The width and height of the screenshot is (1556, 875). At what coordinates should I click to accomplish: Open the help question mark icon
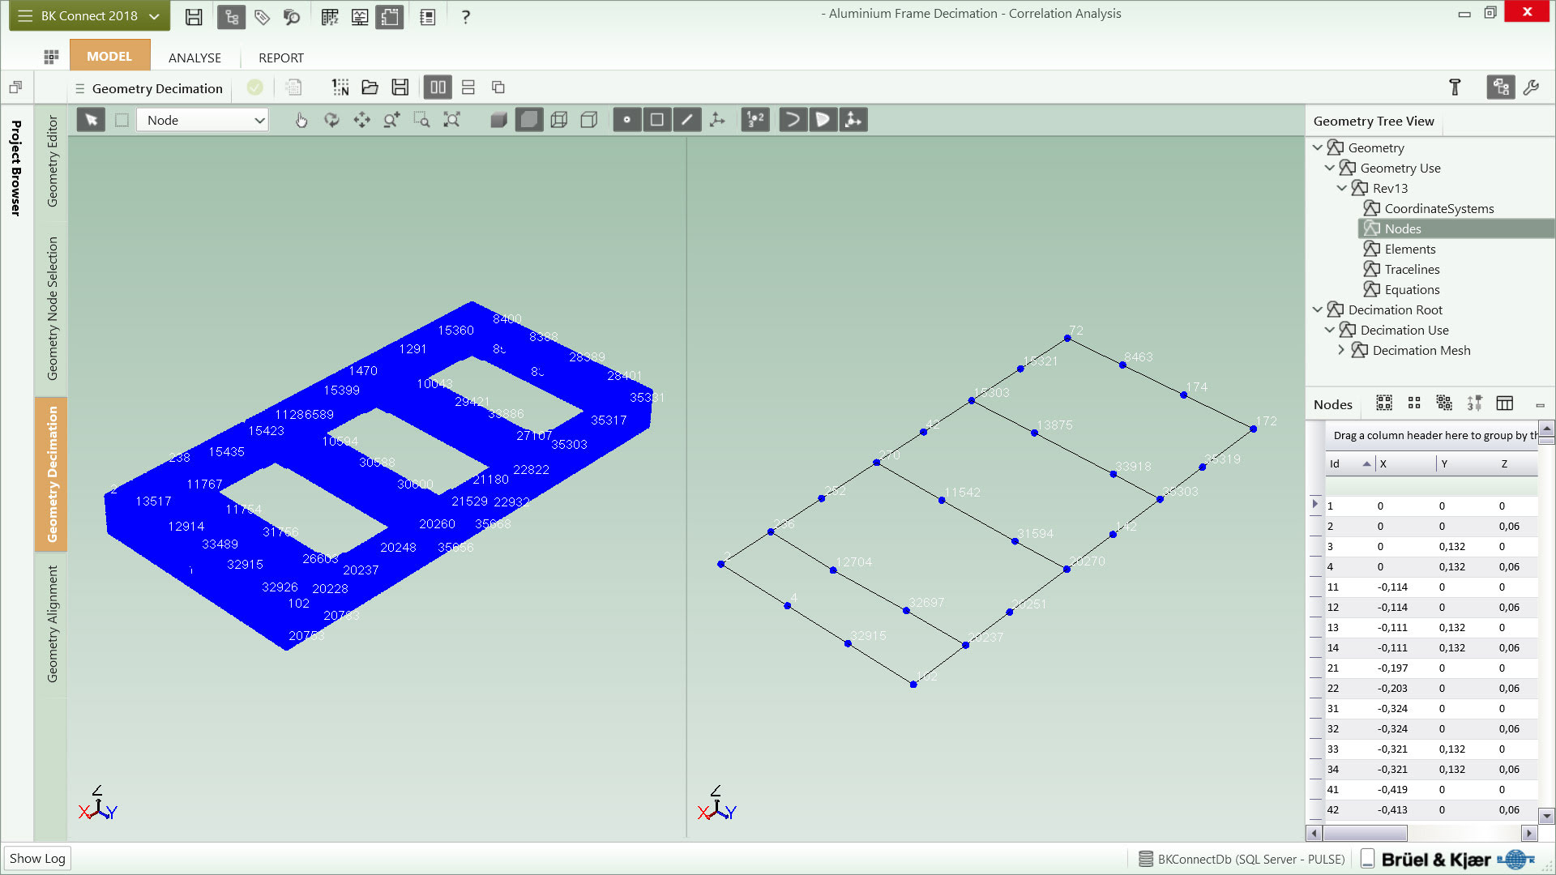coord(465,16)
